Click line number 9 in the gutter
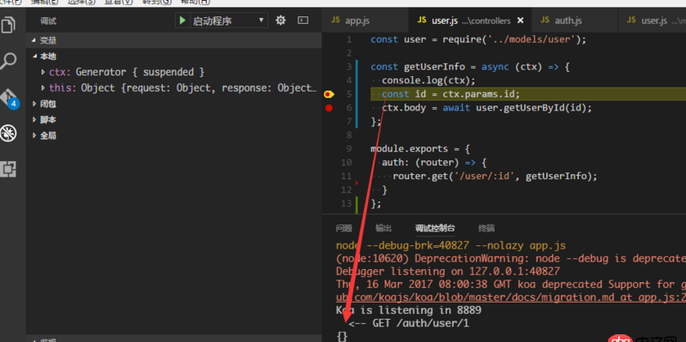Viewport: 686px width, 342px height. 349,148
